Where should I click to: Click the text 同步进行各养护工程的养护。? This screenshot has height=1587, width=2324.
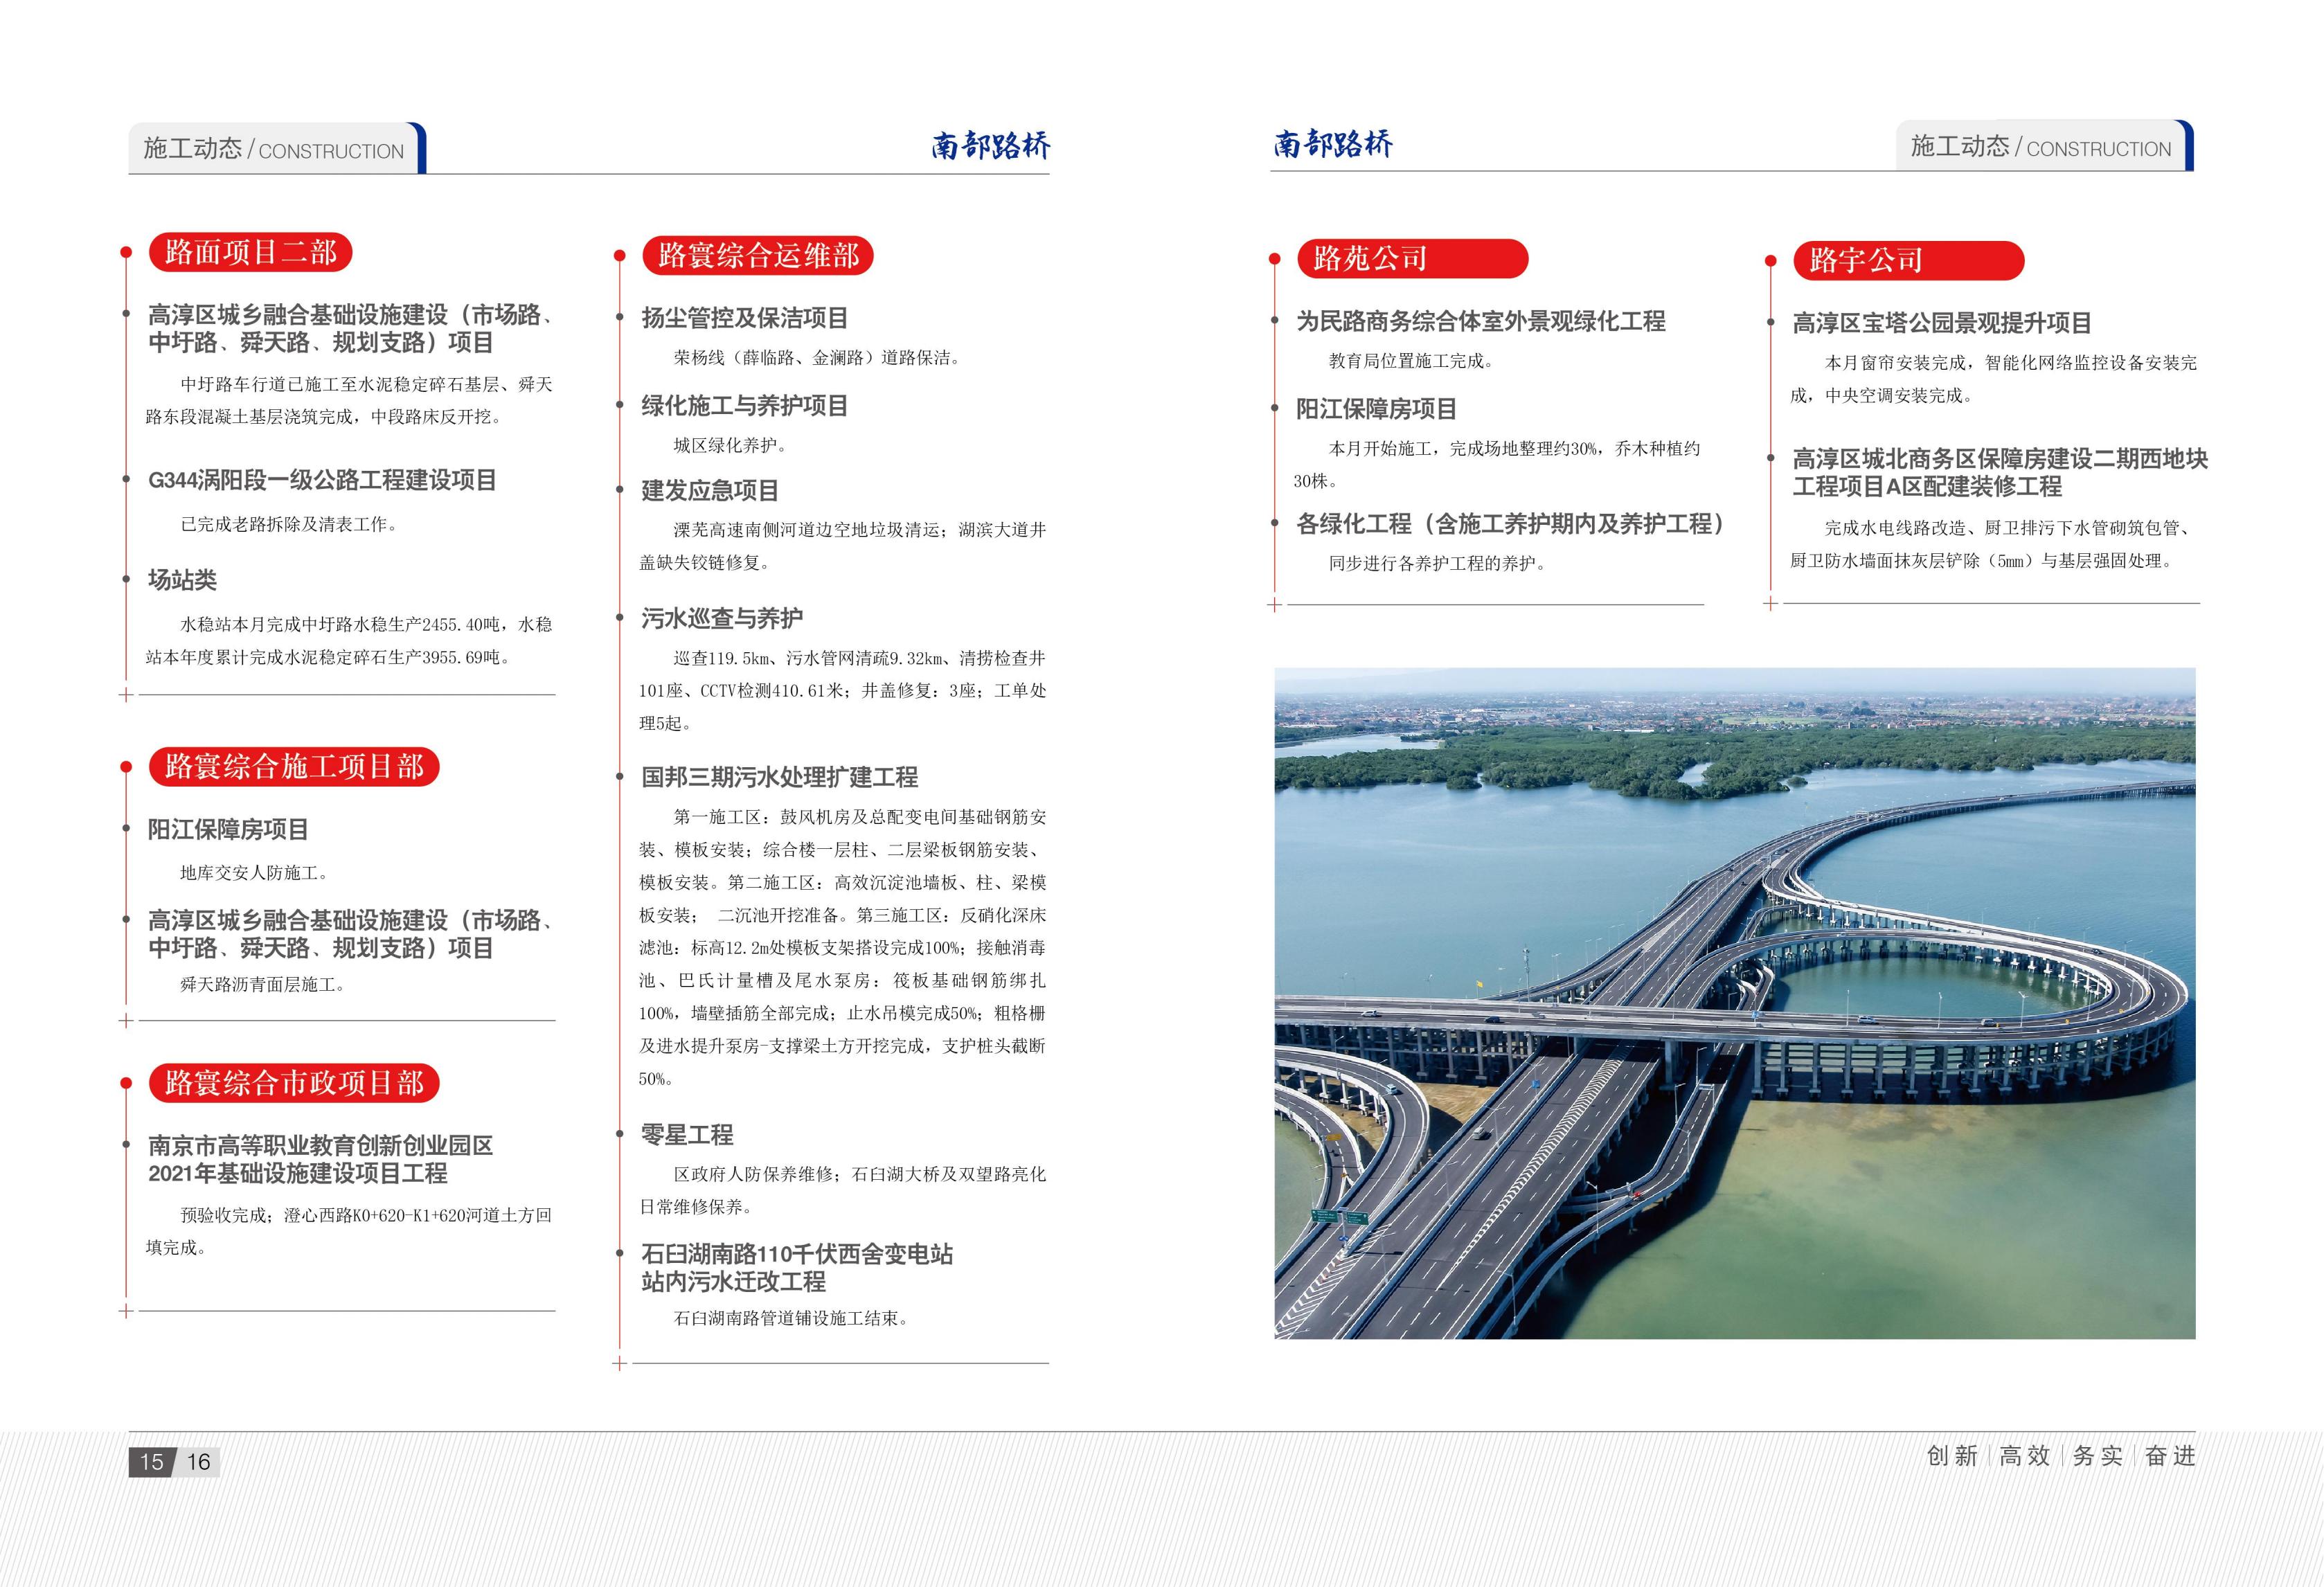tap(1437, 564)
